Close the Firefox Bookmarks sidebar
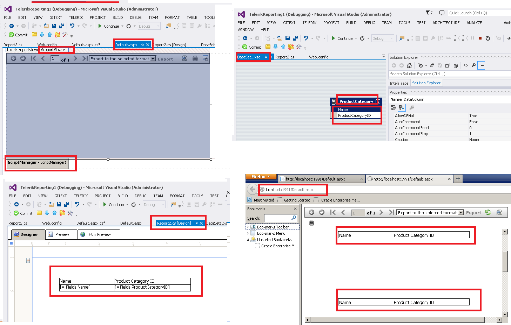511x325 pixels. 295,209
